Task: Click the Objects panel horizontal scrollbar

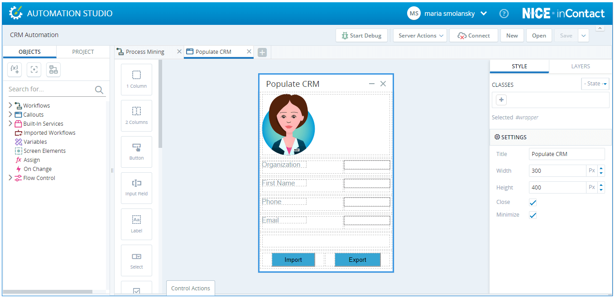Action: click(48, 292)
